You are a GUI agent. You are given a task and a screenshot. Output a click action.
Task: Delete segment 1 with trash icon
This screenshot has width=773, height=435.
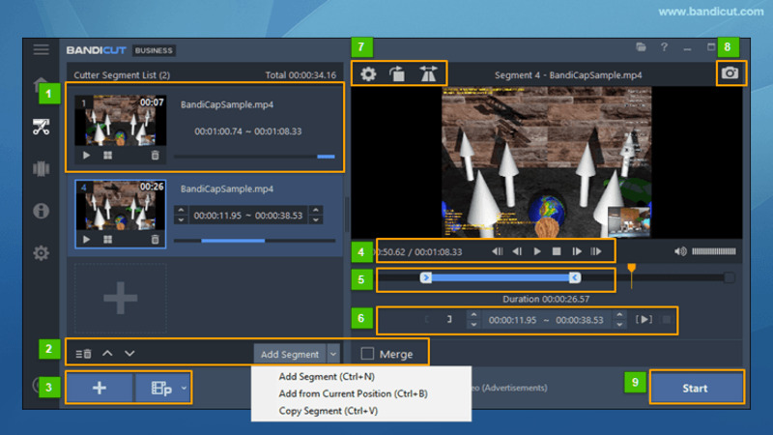coord(155,156)
